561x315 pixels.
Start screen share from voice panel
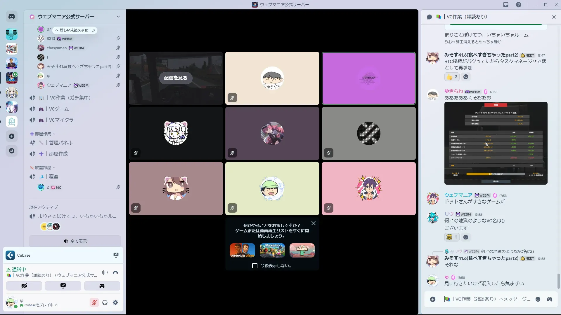coord(63,286)
